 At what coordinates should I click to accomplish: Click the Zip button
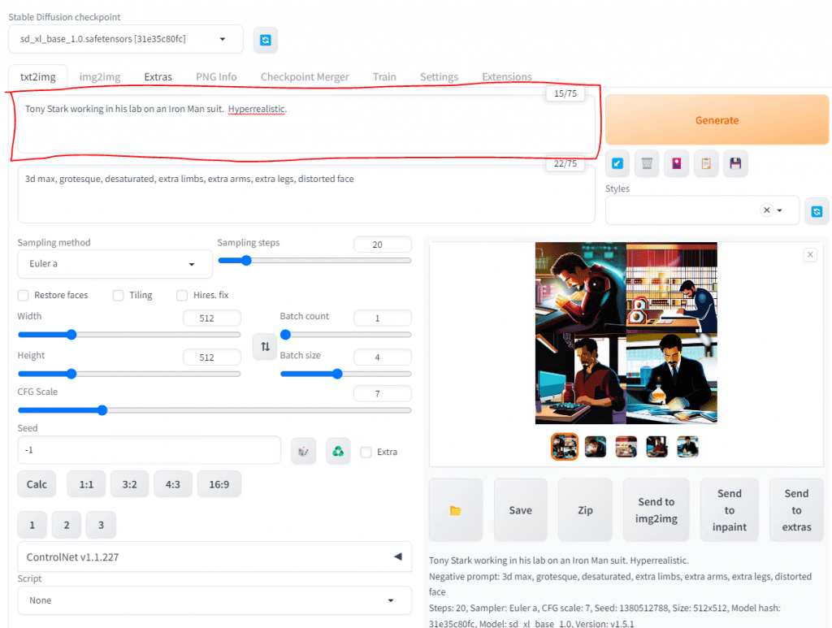click(x=585, y=509)
